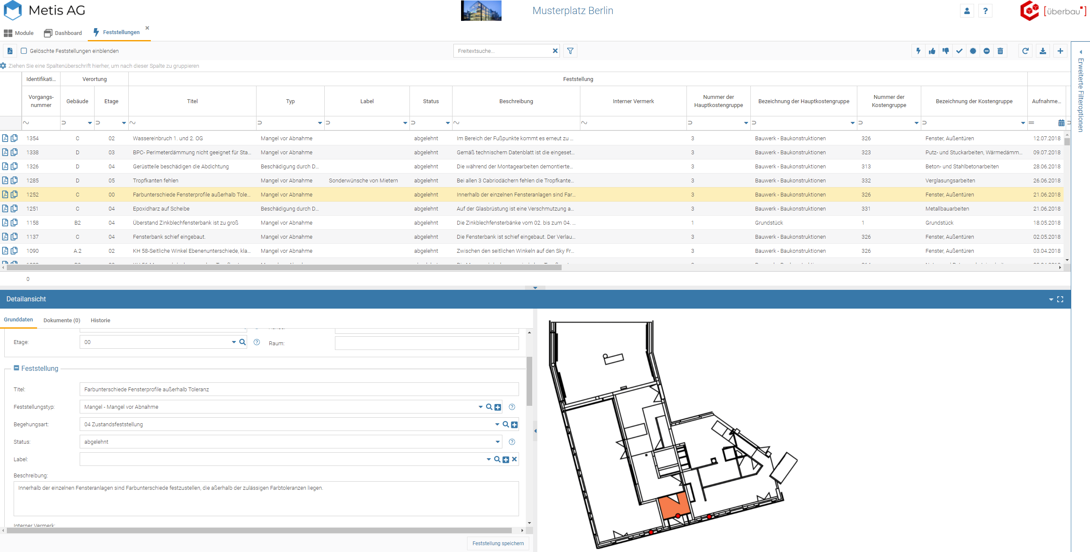The width and height of the screenshot is (1090, 552).
Task: Open the filter funnel next to Freitextsuche
Action: 570,51
